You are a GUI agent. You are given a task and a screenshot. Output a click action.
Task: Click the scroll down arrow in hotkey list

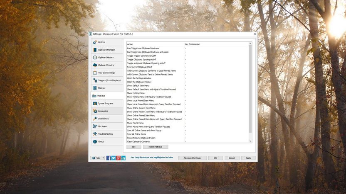(x=250, y=141)
